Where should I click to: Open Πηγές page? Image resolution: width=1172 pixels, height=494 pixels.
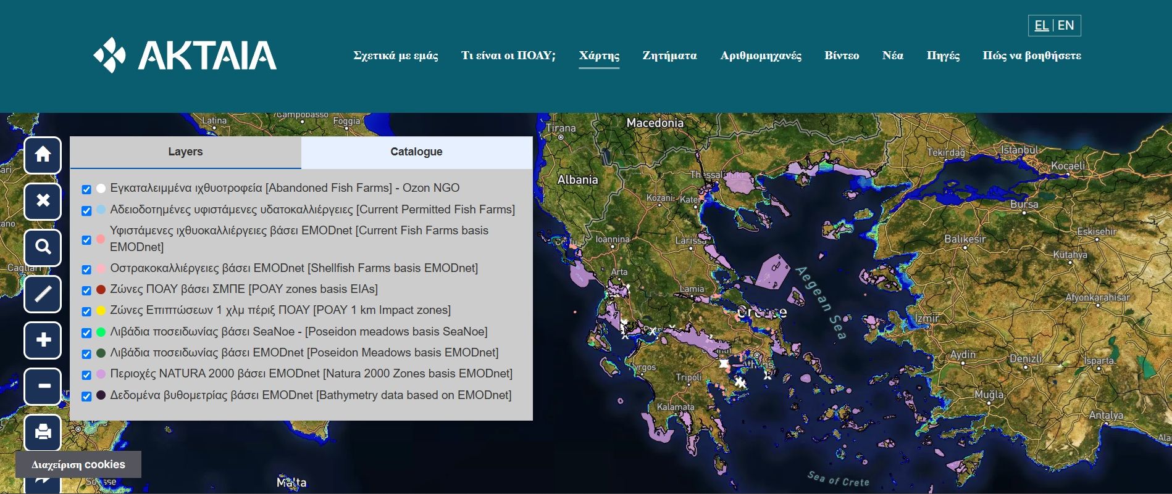pos(943,56)
